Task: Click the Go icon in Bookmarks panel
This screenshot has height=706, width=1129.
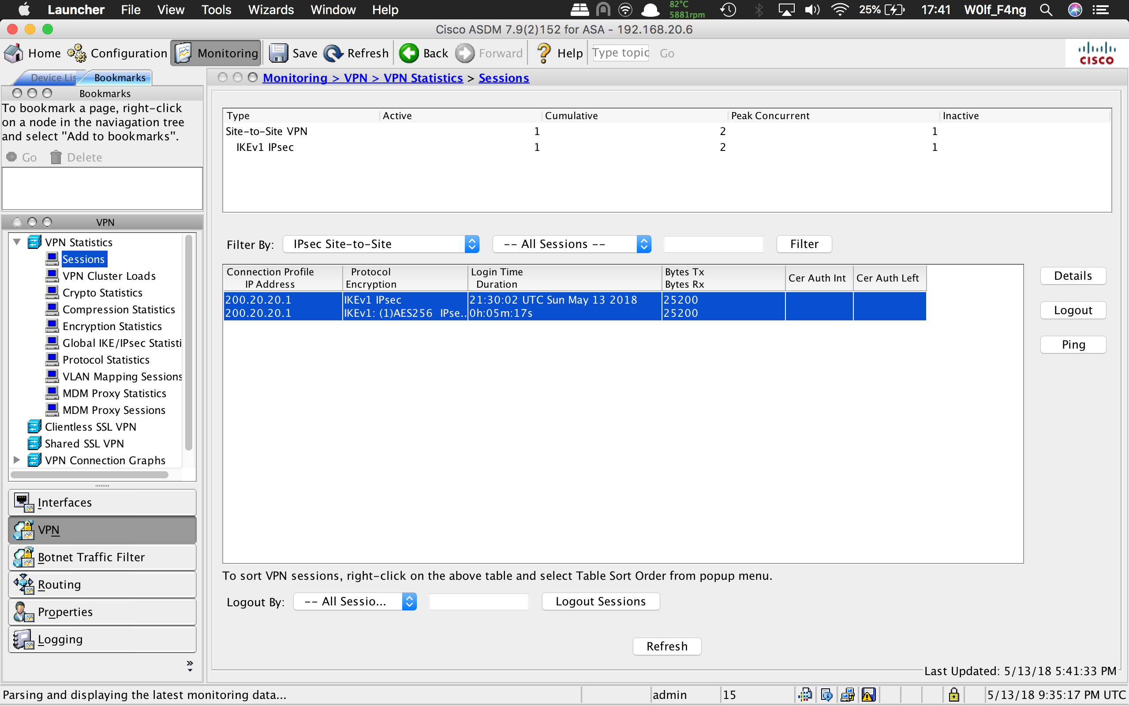Action: [11, 157]
